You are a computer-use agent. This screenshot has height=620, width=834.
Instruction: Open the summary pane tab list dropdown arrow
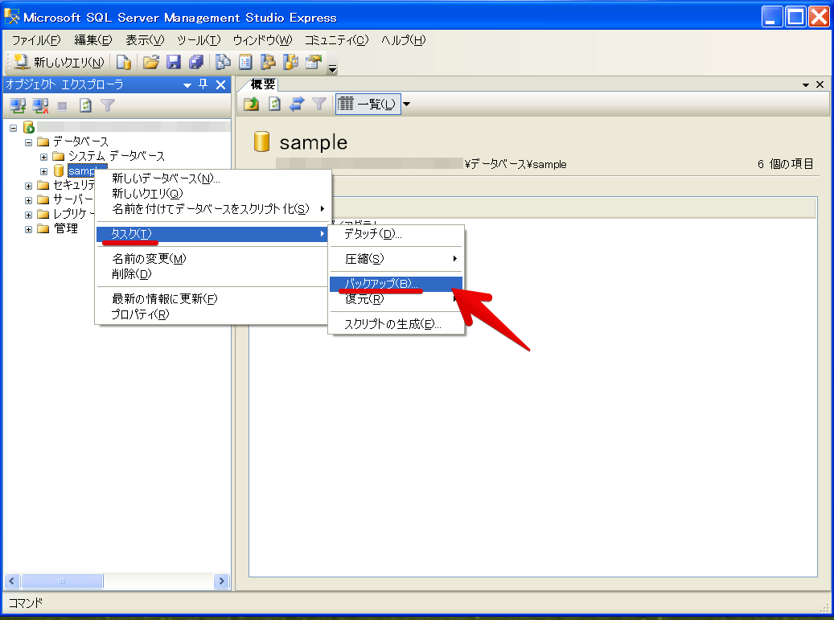click(806, 85)
